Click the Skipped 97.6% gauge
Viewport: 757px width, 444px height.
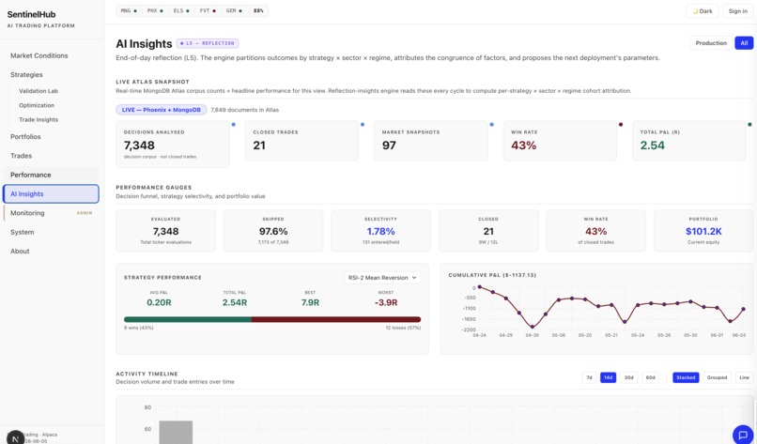[x=273, y=231]
